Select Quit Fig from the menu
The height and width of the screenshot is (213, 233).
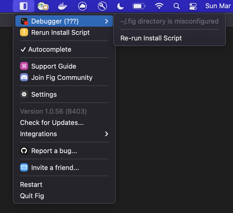[32, 196]
